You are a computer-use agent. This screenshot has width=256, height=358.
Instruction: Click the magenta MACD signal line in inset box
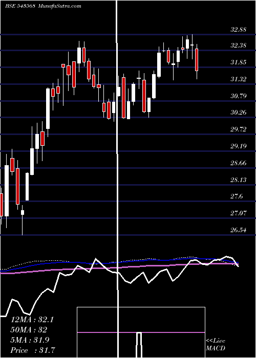pos(141,332)
